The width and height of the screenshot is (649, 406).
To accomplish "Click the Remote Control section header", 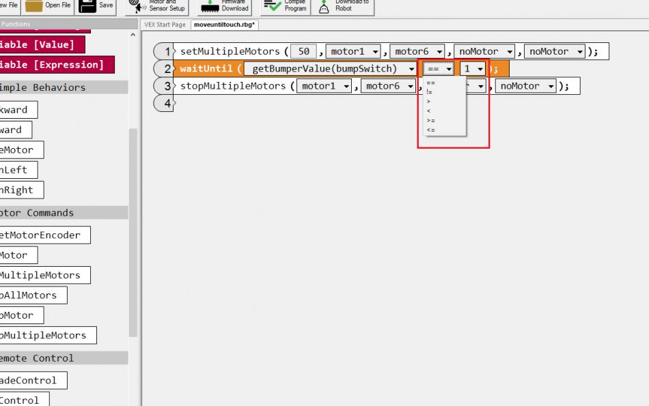I will [x=64, y=358].
